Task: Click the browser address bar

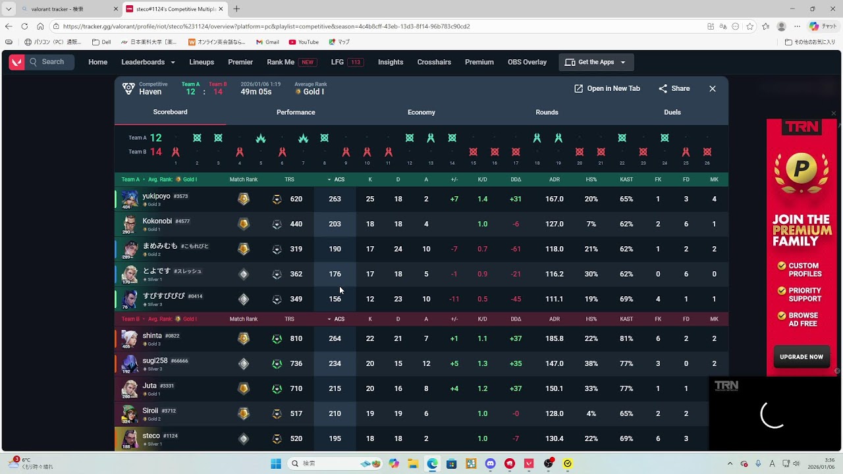Action: coord(375,26)
